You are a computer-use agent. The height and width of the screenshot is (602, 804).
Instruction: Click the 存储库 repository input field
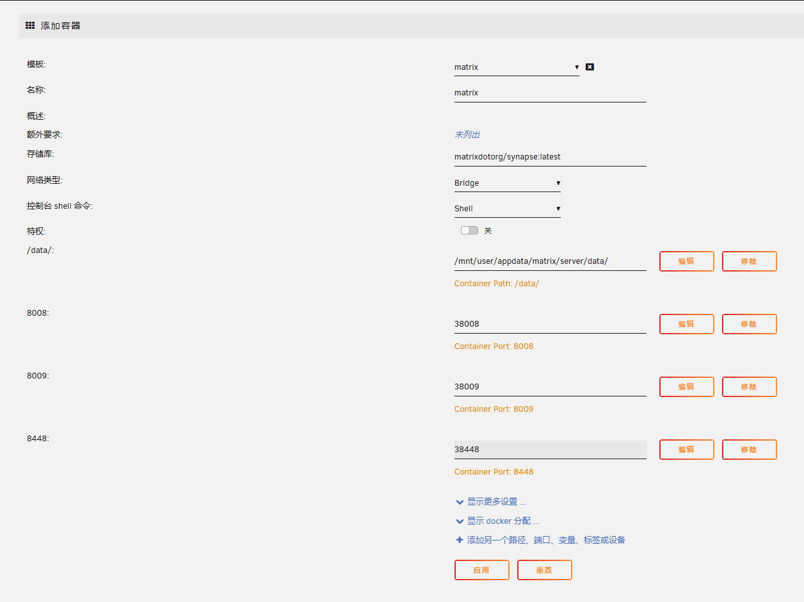coord(550,157)
